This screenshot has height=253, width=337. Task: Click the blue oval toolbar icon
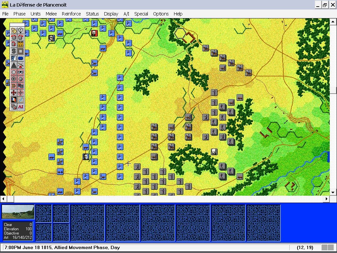pos(21,58)
